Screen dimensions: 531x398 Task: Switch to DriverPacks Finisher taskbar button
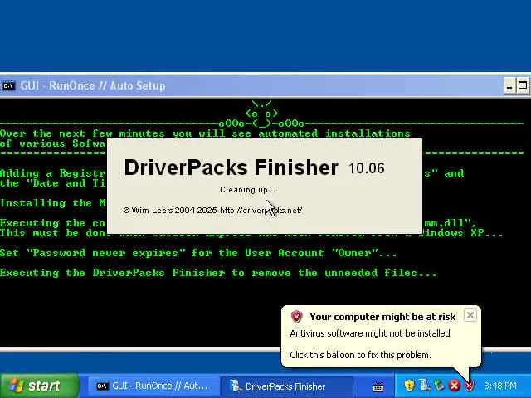pyautogui.click(x=286, y=386)
